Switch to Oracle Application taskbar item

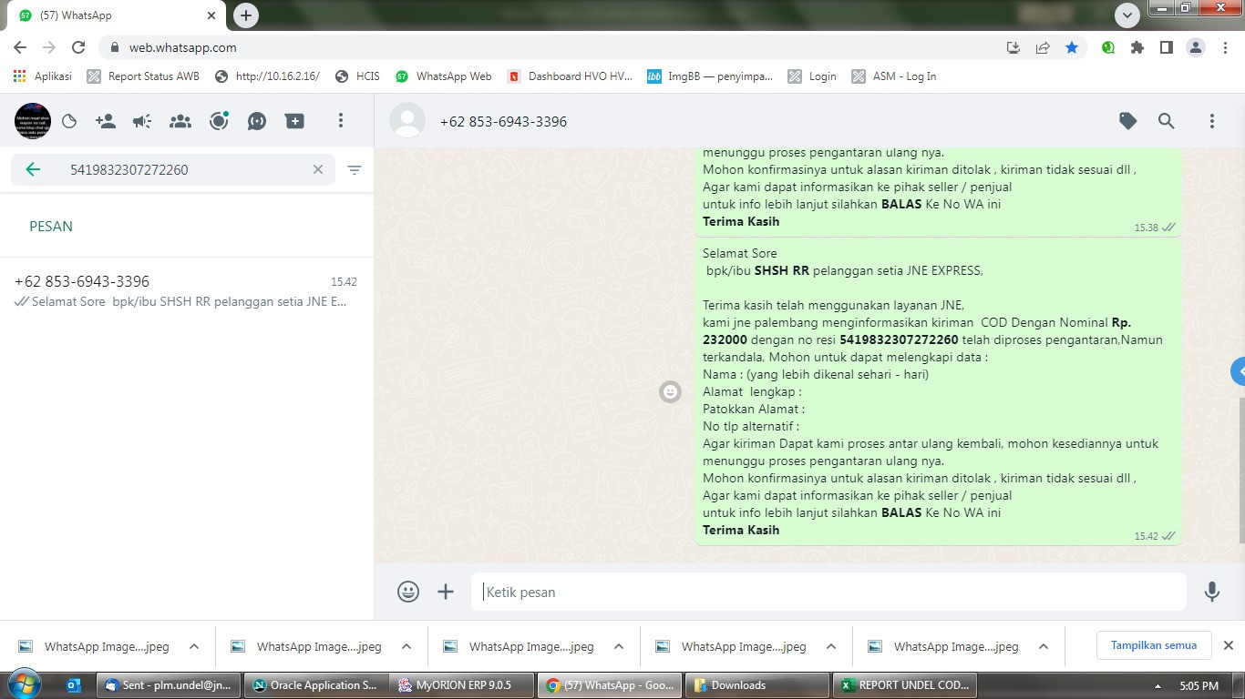pyautogui.click(x=315, y=685)
